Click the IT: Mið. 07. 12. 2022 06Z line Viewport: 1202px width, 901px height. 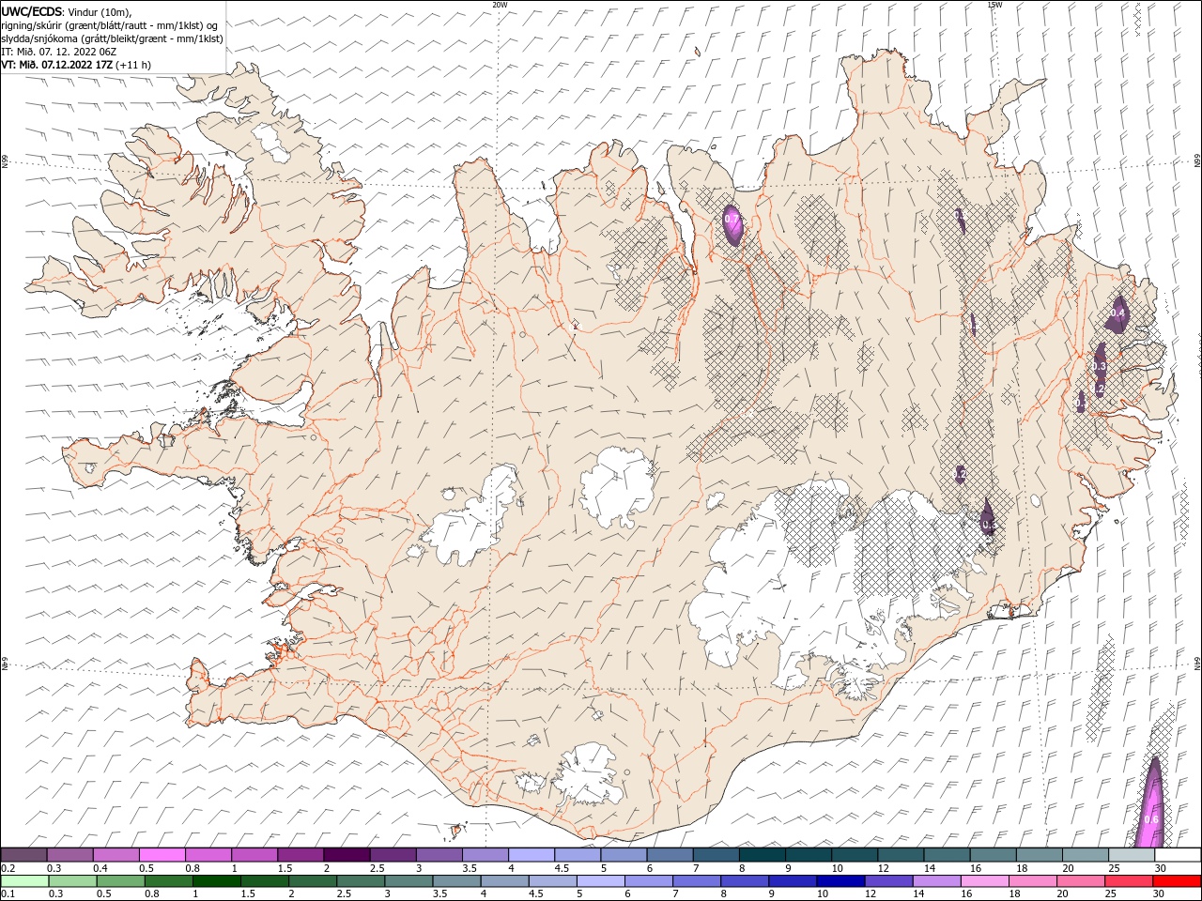tap(58, 52)
